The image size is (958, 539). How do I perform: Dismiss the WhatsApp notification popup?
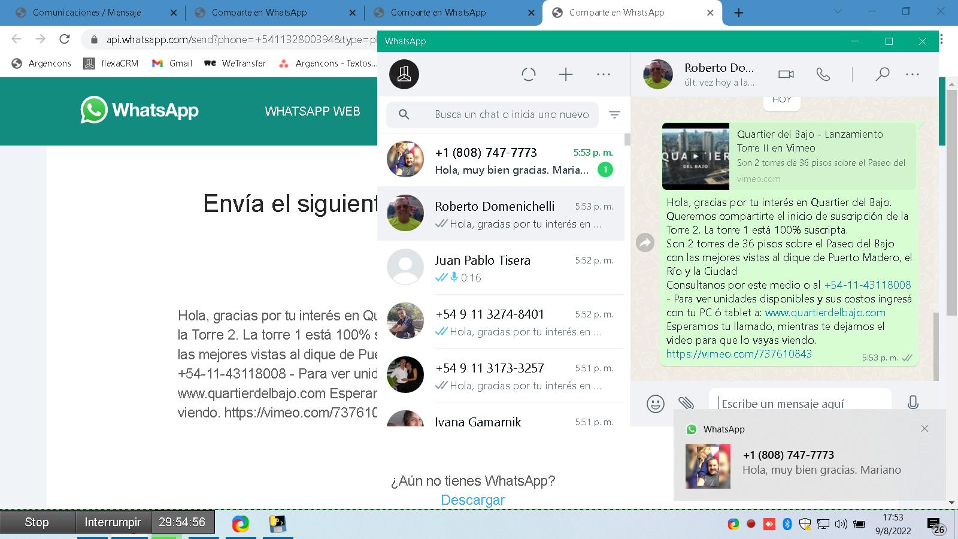[x=924, y=429]
